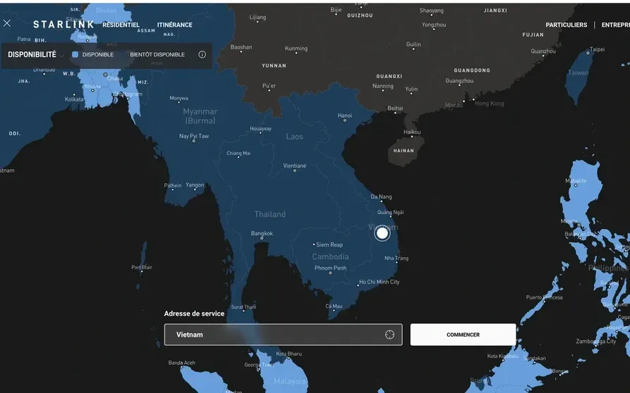Click the Vietnam service address field

272,335
